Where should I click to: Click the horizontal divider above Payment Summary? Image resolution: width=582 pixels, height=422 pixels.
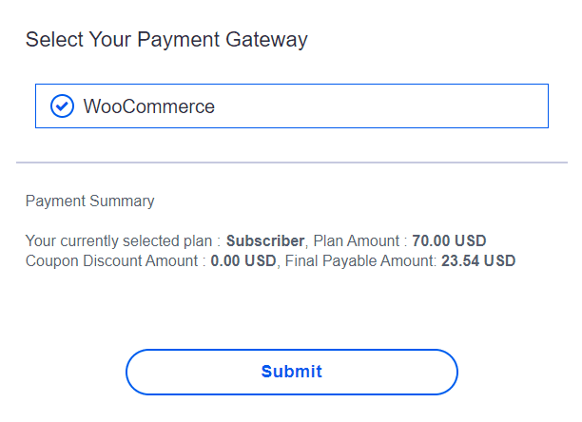292,163
